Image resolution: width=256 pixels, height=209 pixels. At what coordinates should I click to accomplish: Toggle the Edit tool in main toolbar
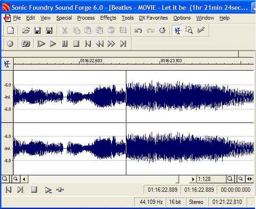point(178,30)
